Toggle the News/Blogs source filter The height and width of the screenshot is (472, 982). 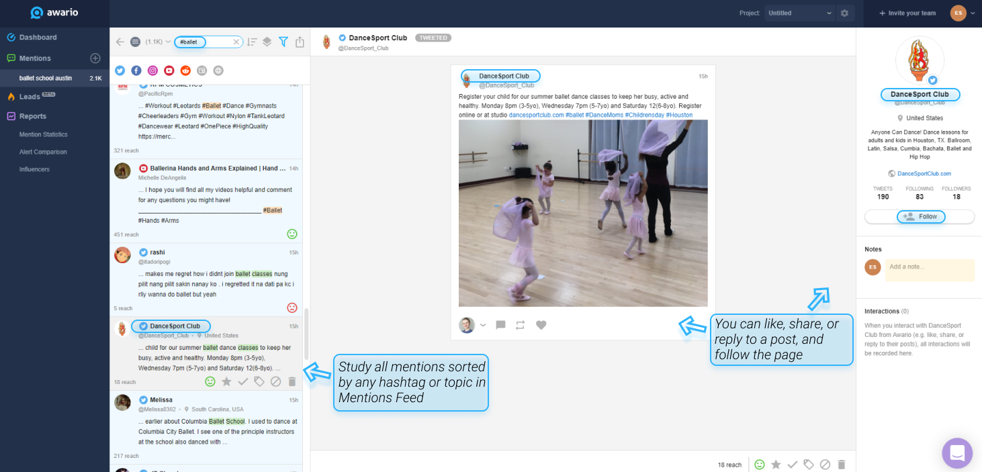(202, 70)
